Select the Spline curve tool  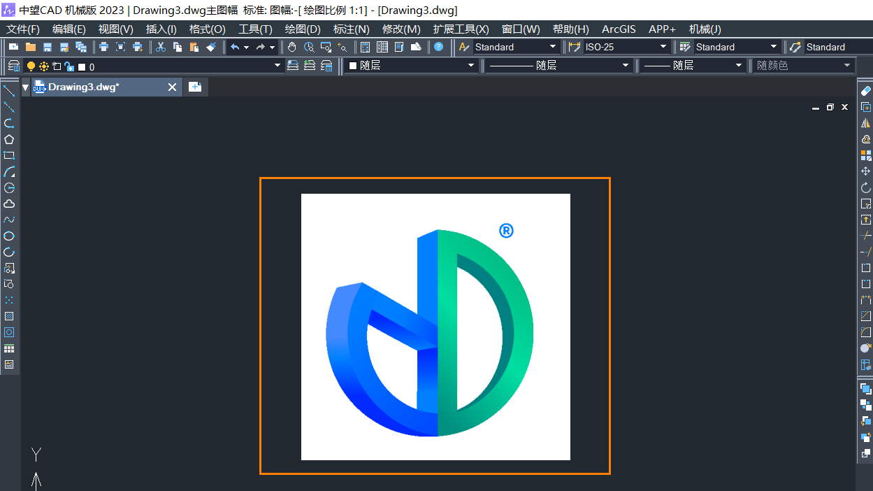(9, 220)
